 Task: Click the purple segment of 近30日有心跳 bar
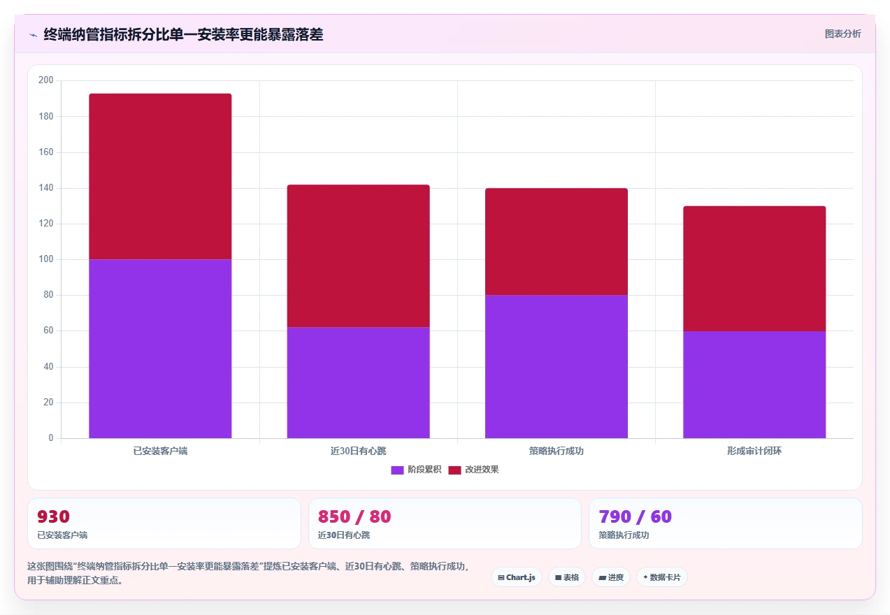[358, 383]
